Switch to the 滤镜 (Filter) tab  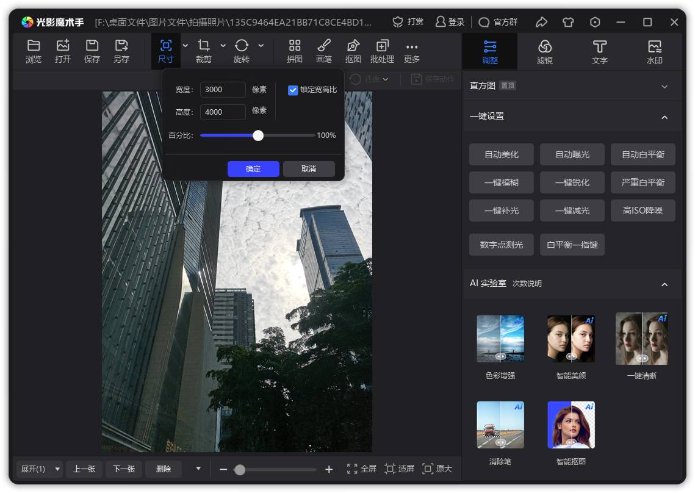coord(545,51)
